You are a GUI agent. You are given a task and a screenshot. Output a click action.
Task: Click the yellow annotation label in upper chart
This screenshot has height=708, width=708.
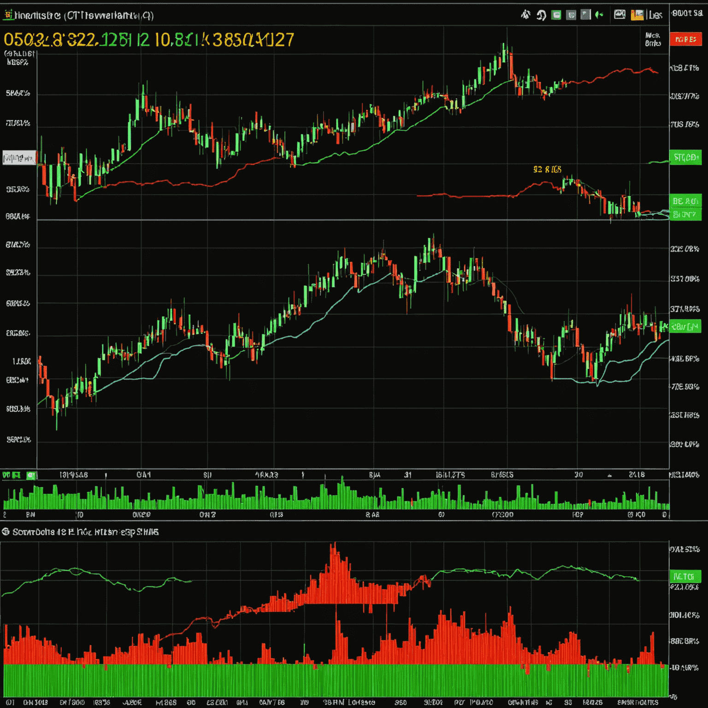(547, 170)
